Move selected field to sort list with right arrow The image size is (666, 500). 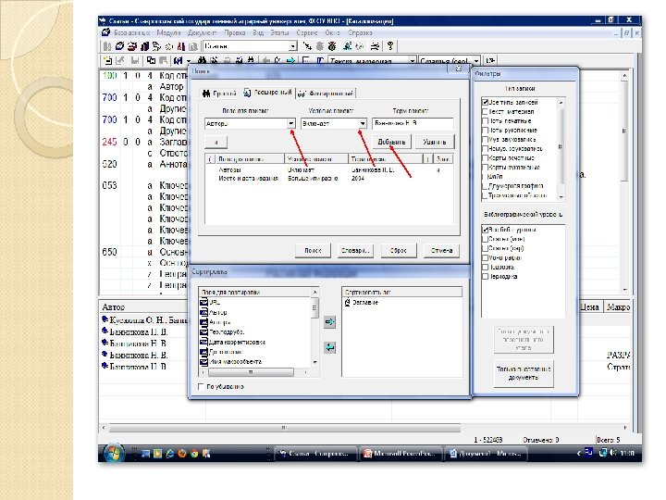[x=329, y=322]
